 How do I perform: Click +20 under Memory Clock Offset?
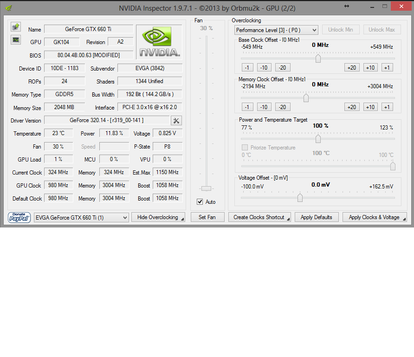pos(352,107)
